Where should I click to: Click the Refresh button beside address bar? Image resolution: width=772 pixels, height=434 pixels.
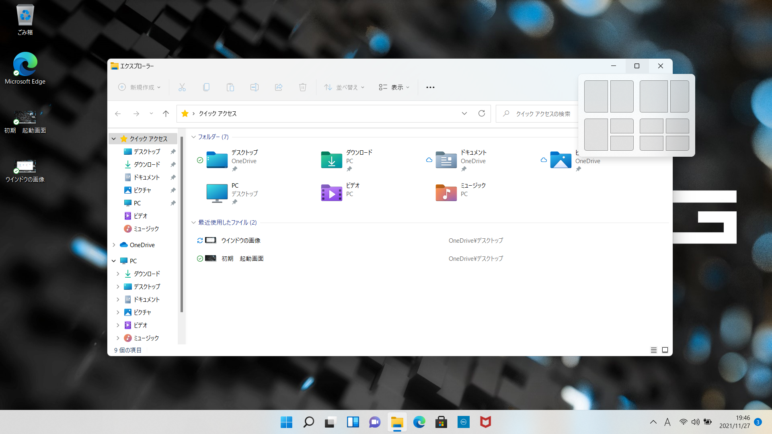(x=482, y=113)
